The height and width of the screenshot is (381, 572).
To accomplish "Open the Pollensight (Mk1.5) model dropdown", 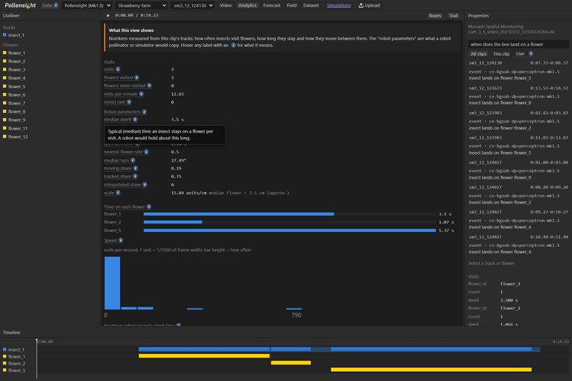I will (x=87, y=6).
